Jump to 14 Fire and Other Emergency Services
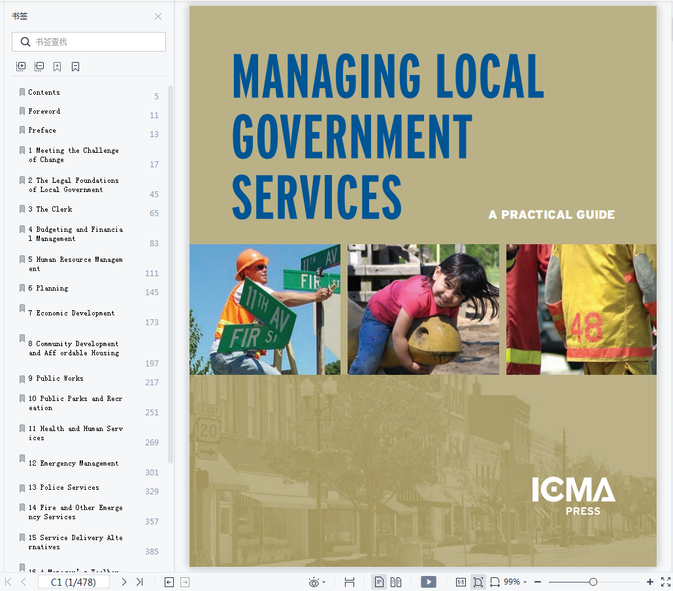 [x=76, y=512]
